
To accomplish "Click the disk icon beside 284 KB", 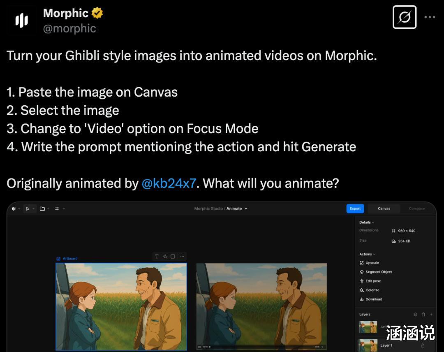I will click(x=393, y=241).
